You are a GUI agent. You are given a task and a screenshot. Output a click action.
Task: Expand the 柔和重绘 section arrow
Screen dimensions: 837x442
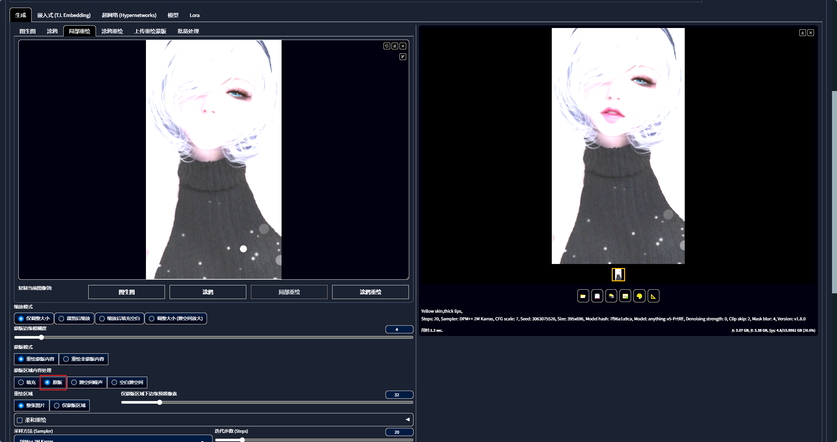coord(407,420)
